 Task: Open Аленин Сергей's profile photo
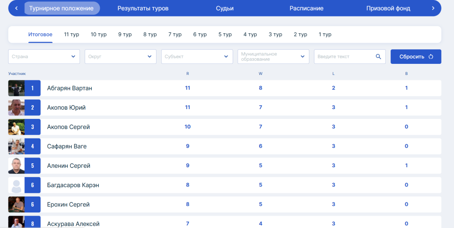tap(16, 166)
